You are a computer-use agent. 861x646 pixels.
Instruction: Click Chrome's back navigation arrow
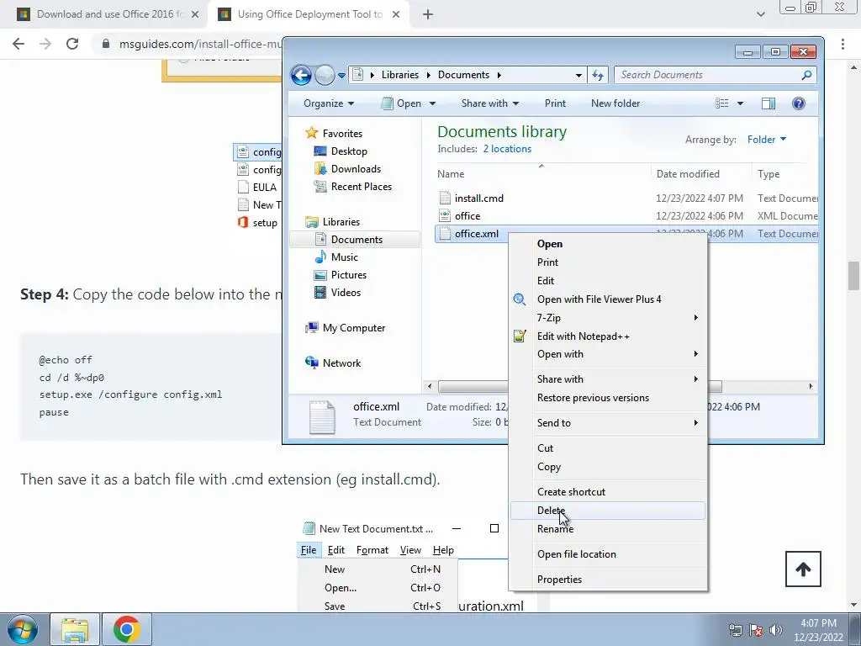pos(18,44)
